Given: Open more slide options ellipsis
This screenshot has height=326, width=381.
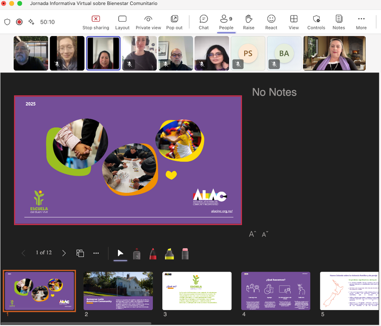Looking at the screenshot, I should coord(96,253).
